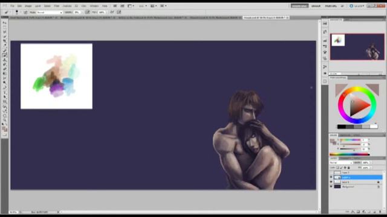Switch to the ESSENTIALS workspace
387x217 pixels.
300,6
